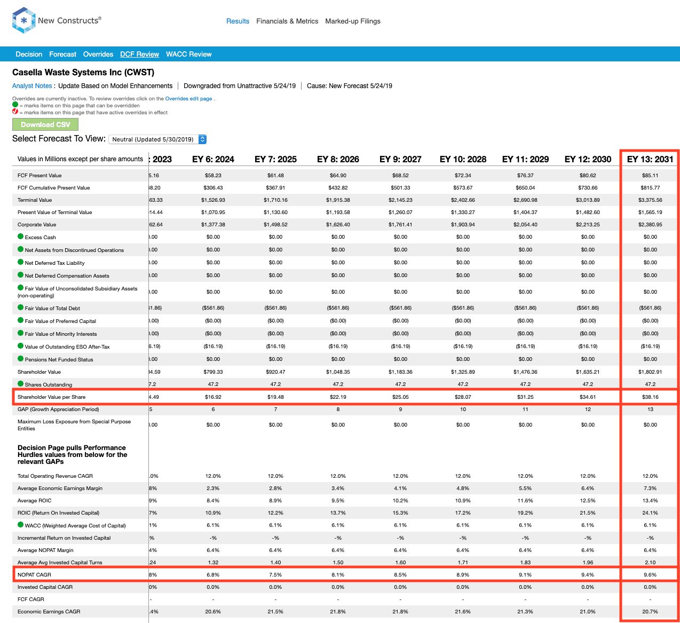The image size is (680, 623).
Task: Go to the Forecast page
Action: [62, 54]
